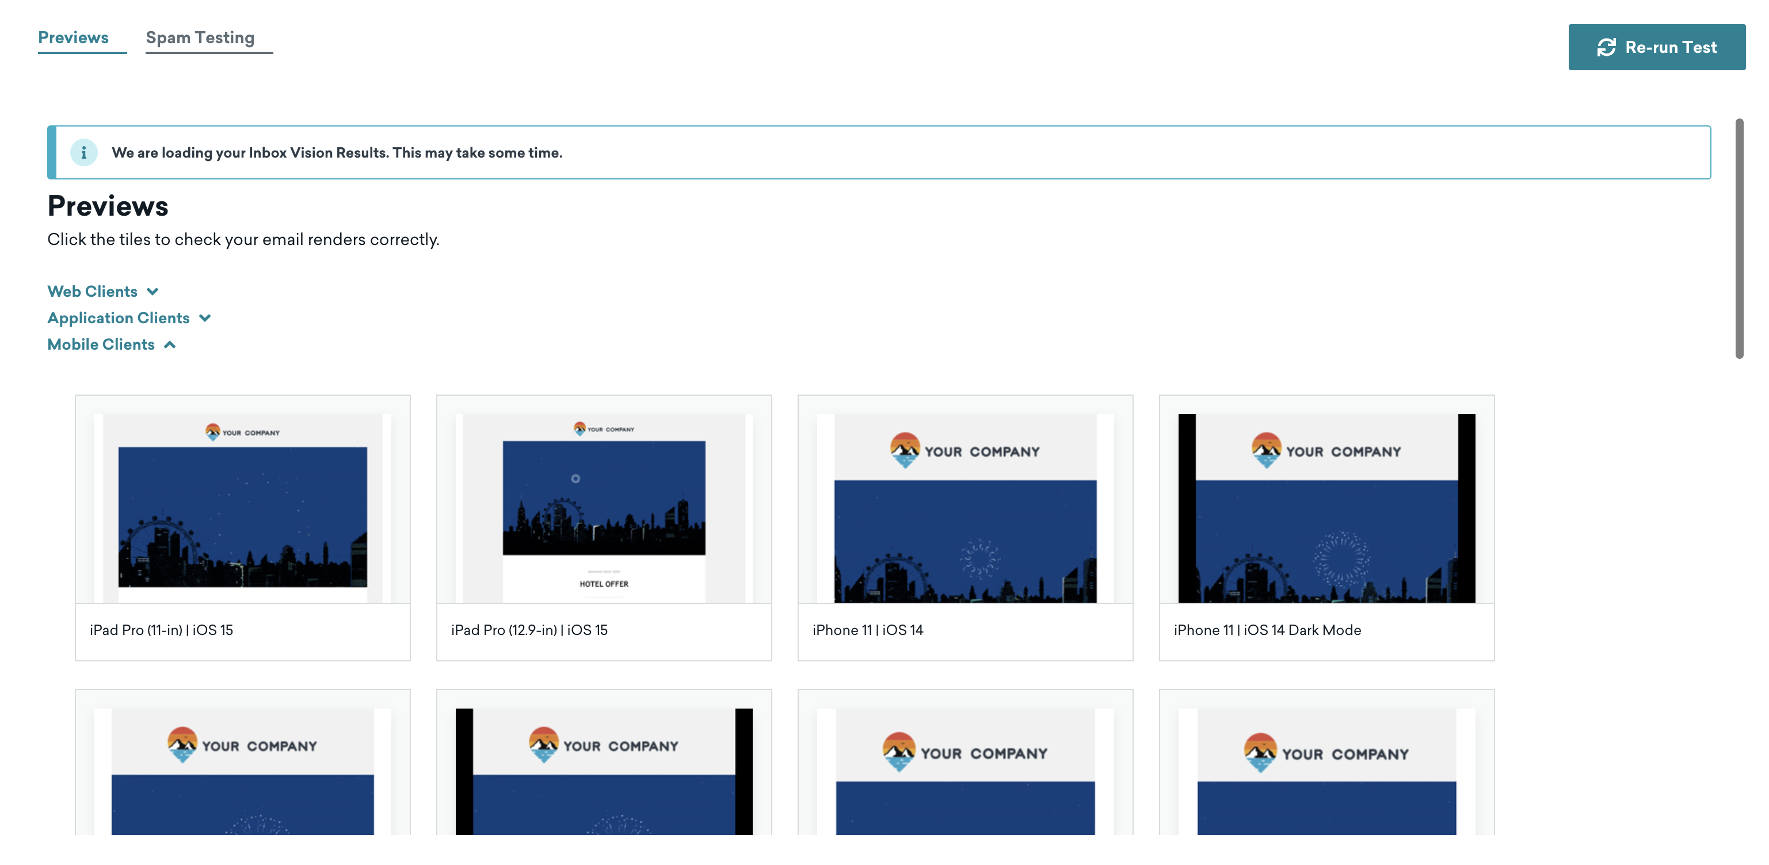Click the 'iPhone 11 | iOS 14 Dark Mode' label

pos(1267,630)
